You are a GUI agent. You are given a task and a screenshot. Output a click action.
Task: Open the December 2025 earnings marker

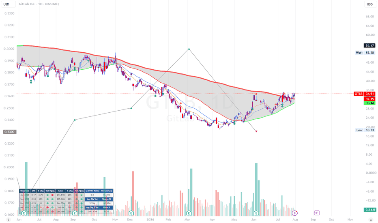(131, 213)
